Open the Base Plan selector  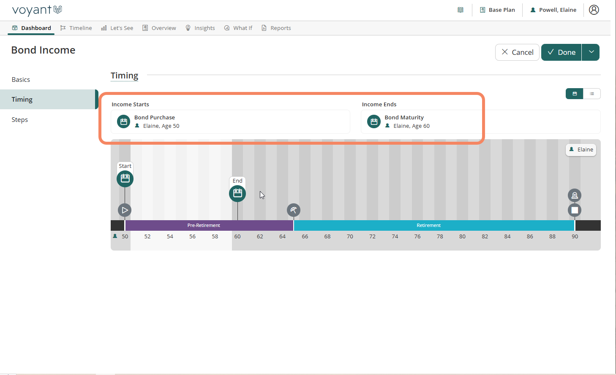point(497,10)
